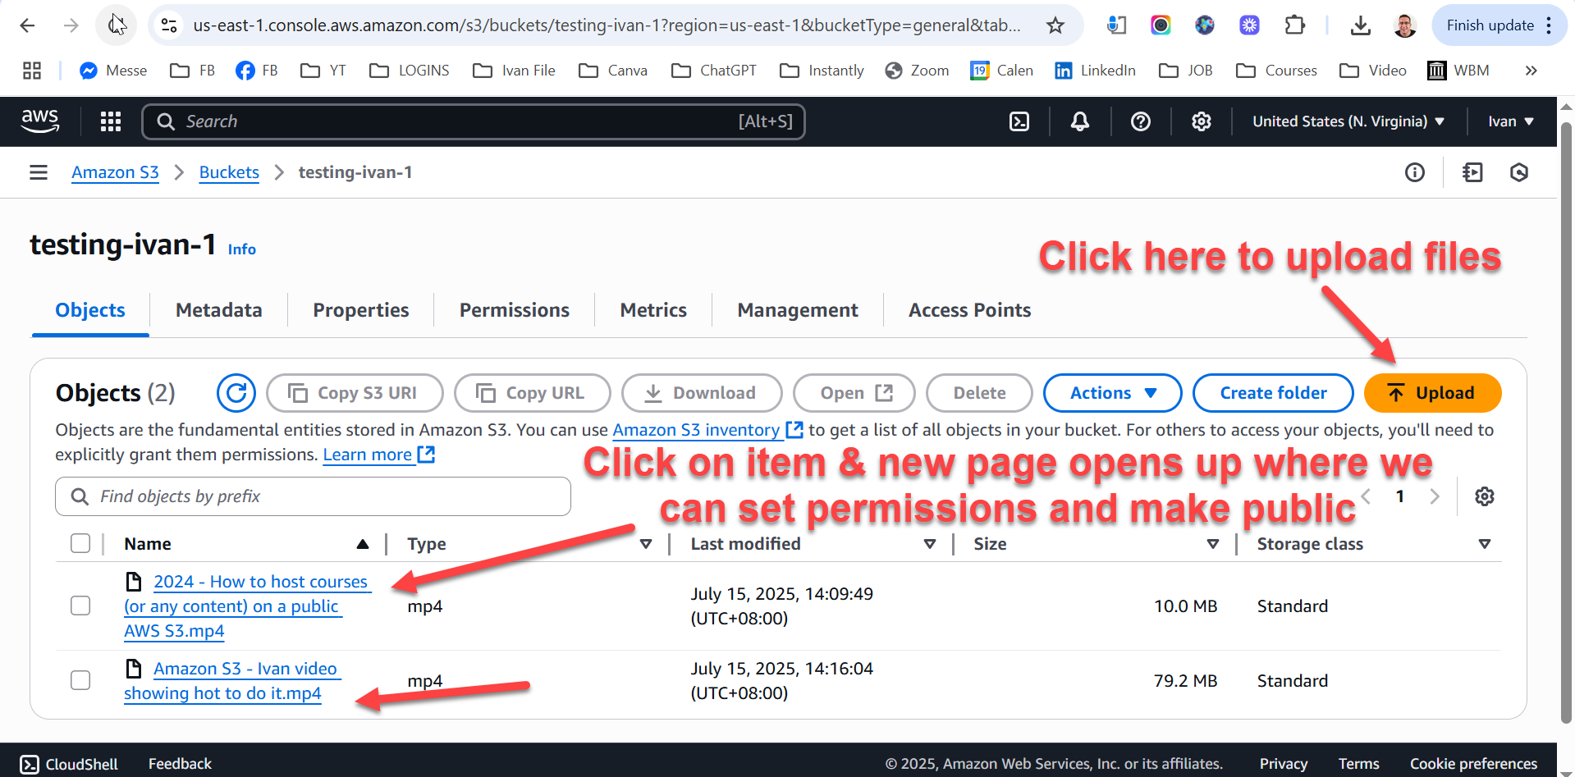Open the AWS notifications bell

pos(1080,121)
